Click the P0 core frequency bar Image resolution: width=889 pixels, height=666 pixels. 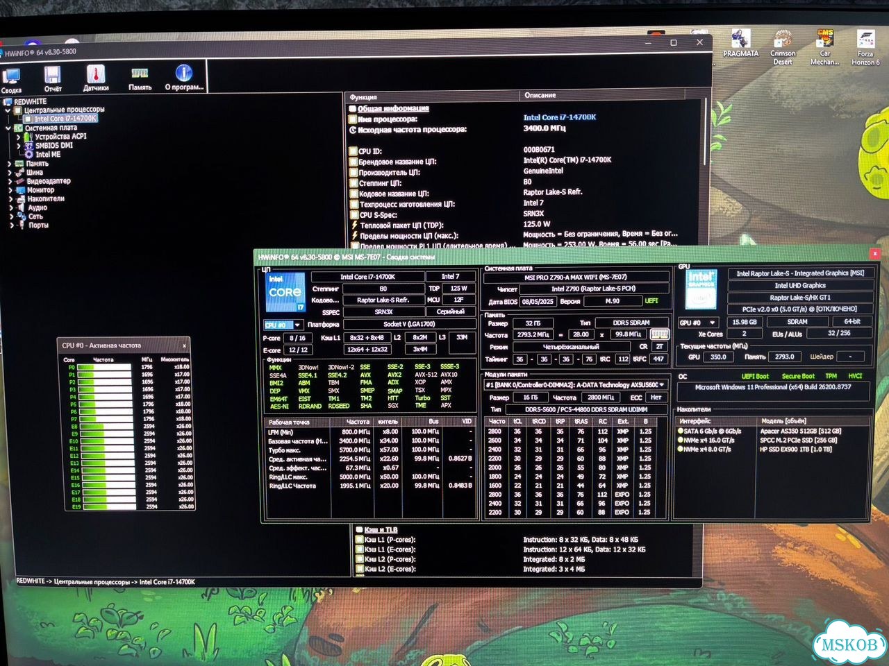(105, 368)
